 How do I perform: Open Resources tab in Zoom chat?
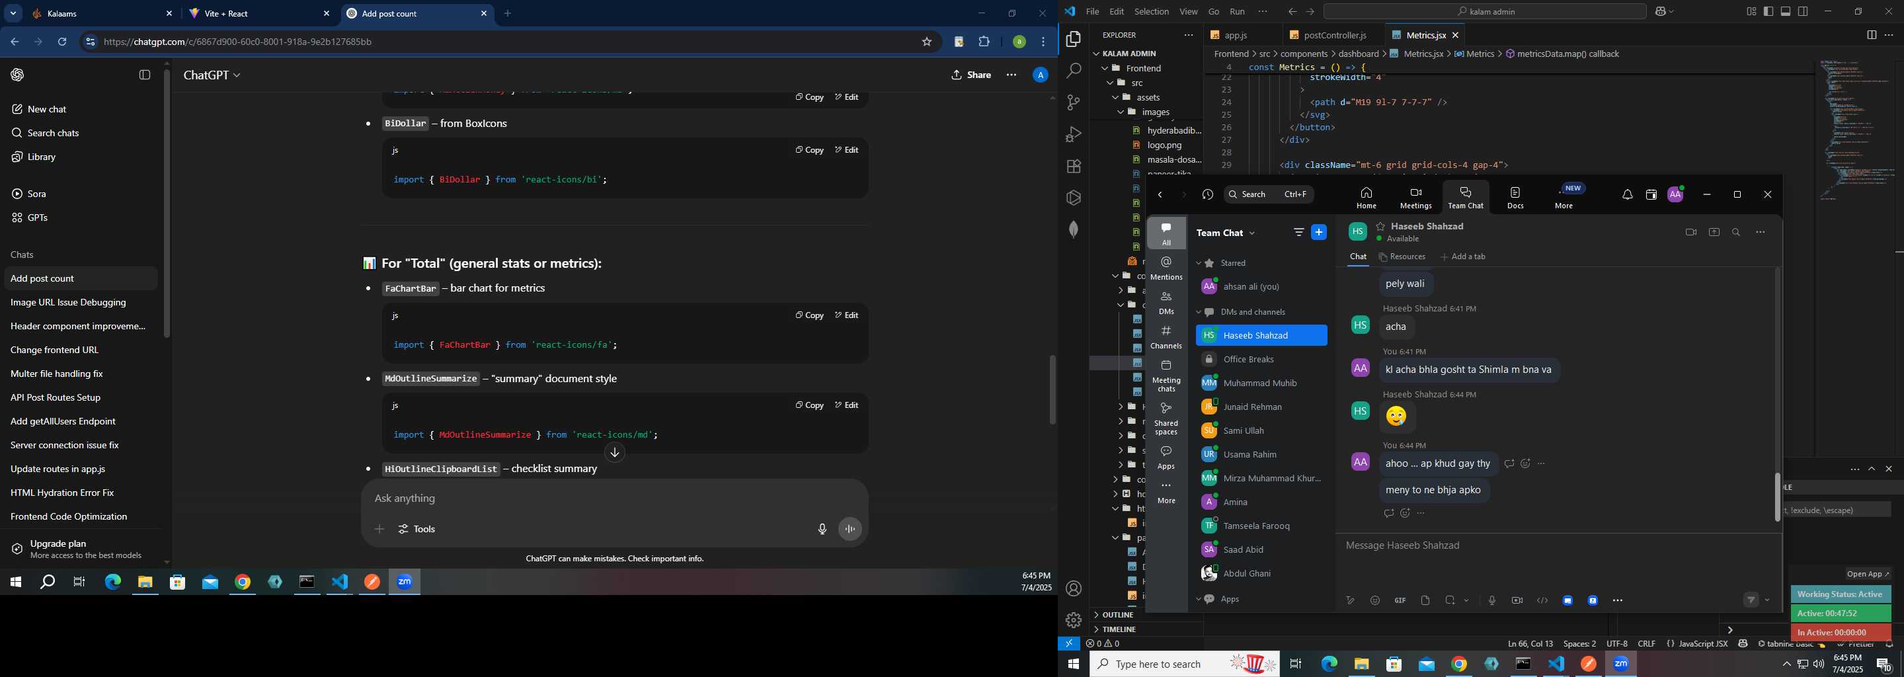(x=1402, y=257)
